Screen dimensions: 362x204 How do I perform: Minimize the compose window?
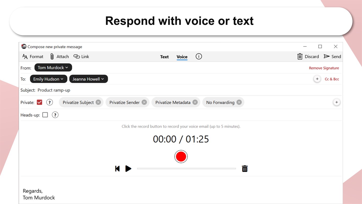(305, 46)
